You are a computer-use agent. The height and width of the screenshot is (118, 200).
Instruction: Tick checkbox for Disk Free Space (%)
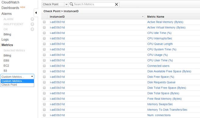point(44,77)
